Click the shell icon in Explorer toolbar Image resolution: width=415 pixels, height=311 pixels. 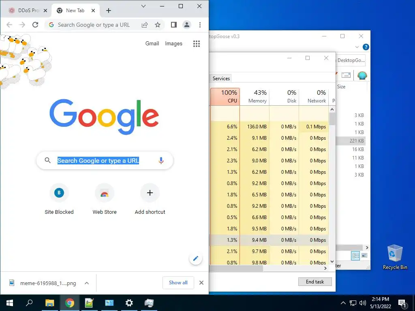coord(362,76)
